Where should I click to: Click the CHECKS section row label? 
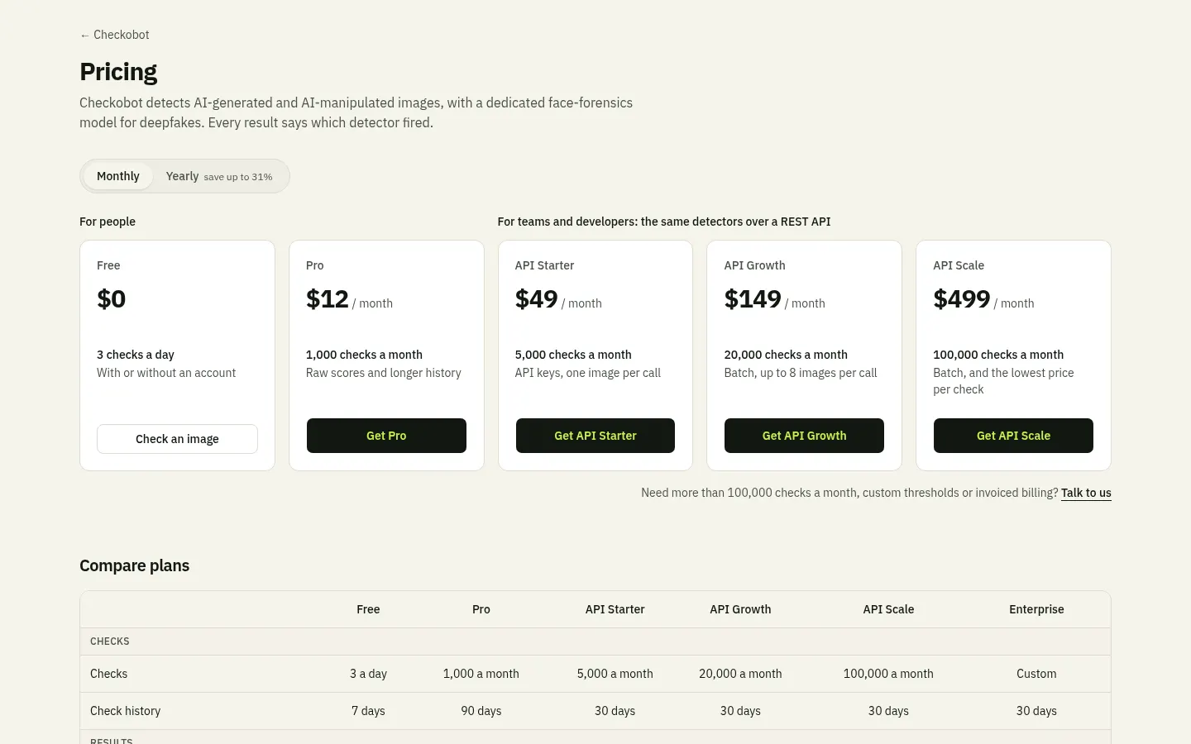click(x=110, y=641)
